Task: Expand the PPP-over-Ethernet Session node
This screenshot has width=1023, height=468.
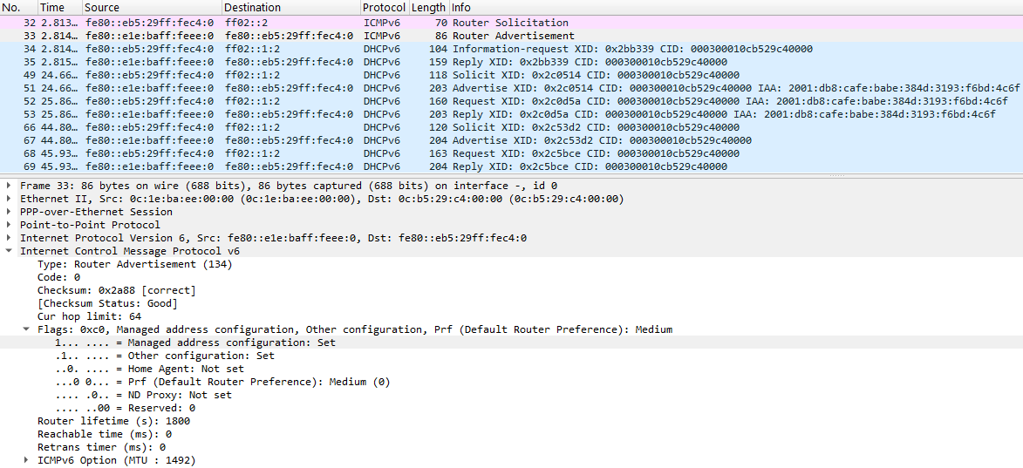Action: (x=9, y=212)
